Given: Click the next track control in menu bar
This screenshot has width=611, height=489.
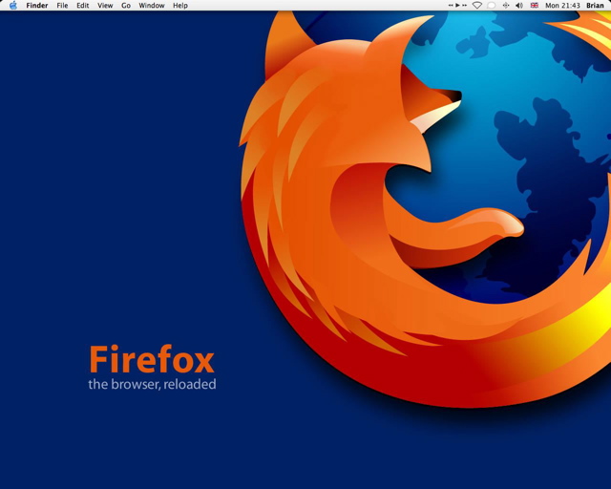Looking at the screenshot, I should point(465,5).
